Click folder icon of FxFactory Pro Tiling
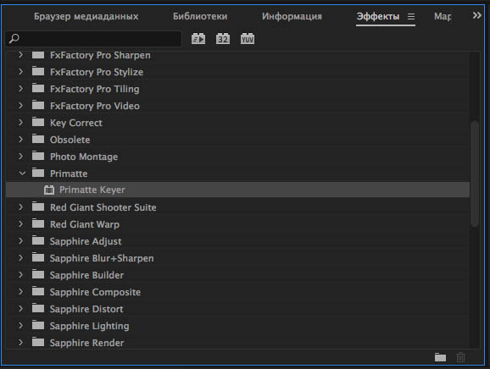The height and width of the screenshot is (369, 490). tap(38, 88)
